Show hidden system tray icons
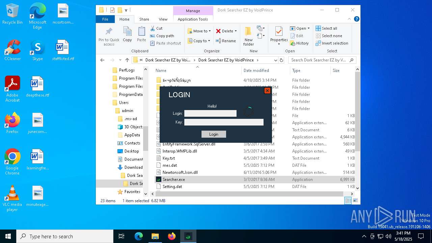This screenshot has height=243, width=432. [x=364, y=236]
